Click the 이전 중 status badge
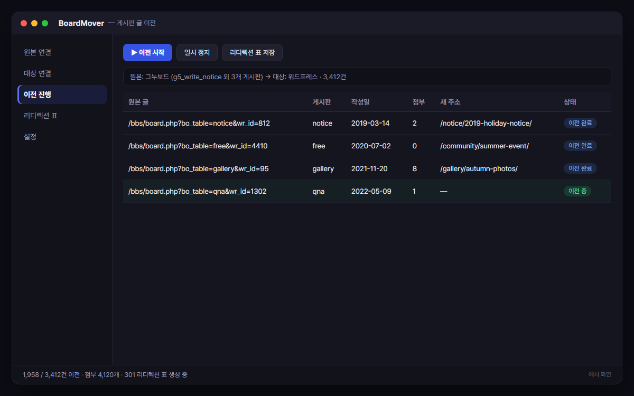The height and width of the screenshot is (396, 634). pyautogui.click(x=577, y=191)
